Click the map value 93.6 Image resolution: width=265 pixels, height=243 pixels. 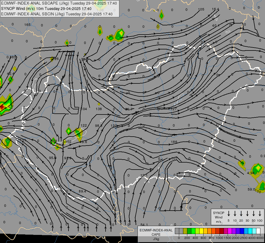[68, 158]
